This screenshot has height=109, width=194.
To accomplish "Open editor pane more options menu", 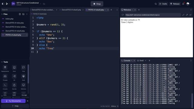I will click(117, 10).
